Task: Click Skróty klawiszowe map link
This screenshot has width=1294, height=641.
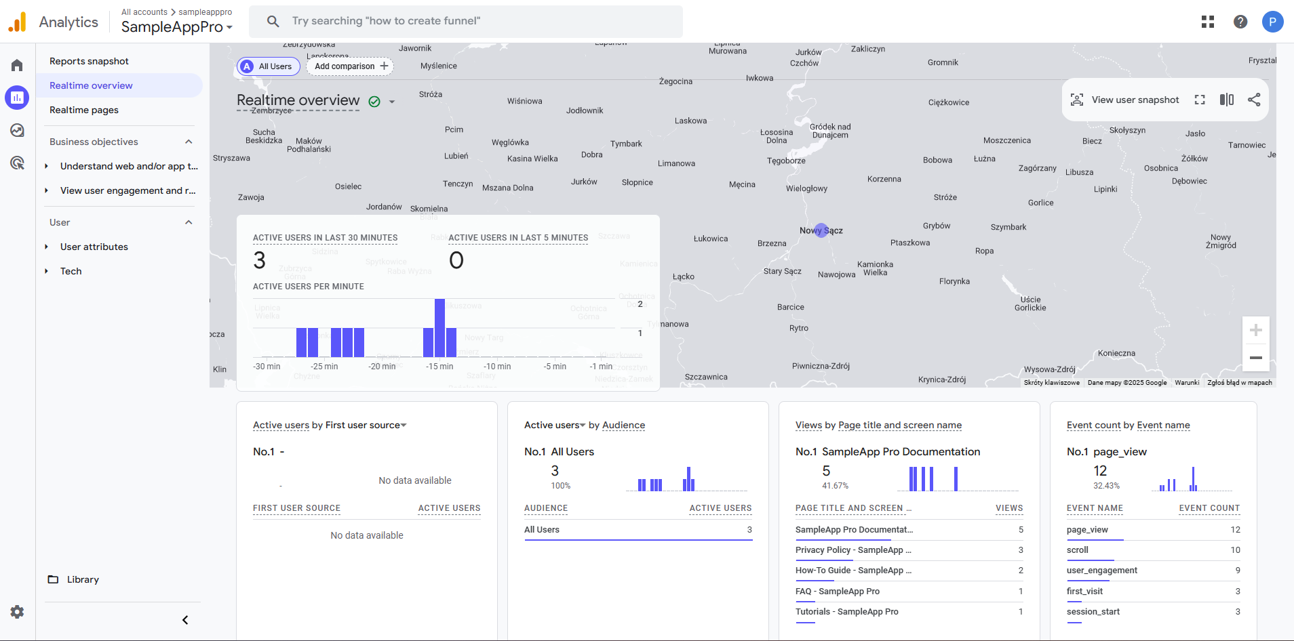Action: coord(1052,383)
